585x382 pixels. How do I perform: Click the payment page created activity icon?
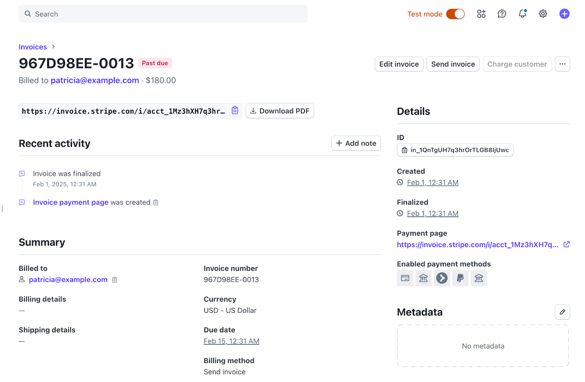(x=22, y=203)
